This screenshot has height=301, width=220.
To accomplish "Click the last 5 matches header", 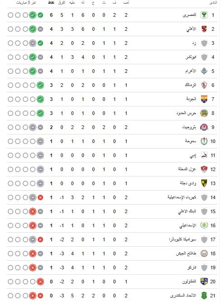I will click(x=26, y=3).
